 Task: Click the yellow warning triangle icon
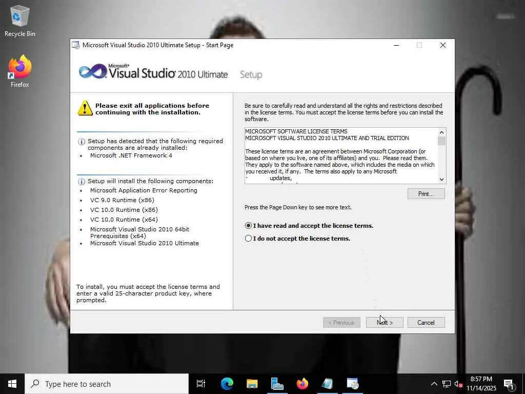(x=85, y=108)
